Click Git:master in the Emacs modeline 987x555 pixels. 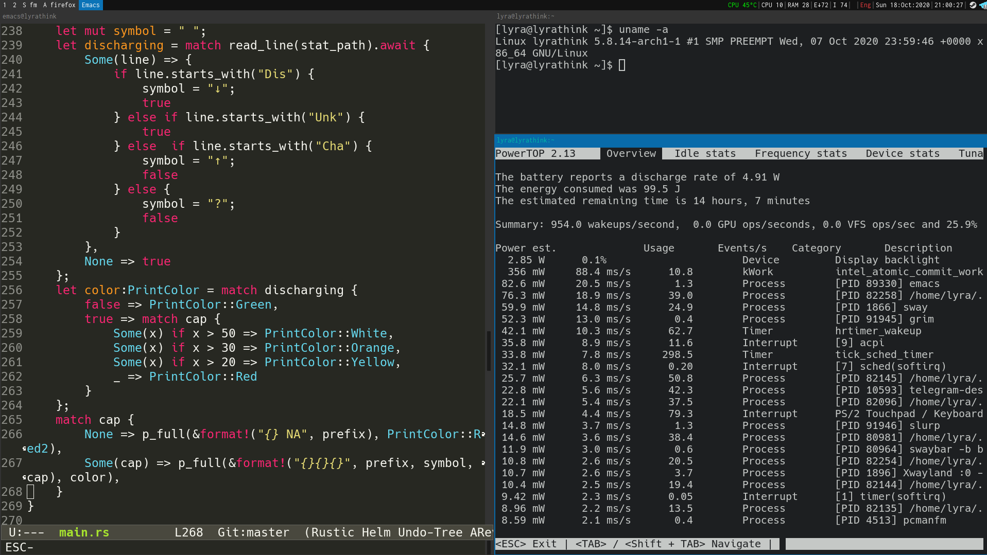[253, 532]
